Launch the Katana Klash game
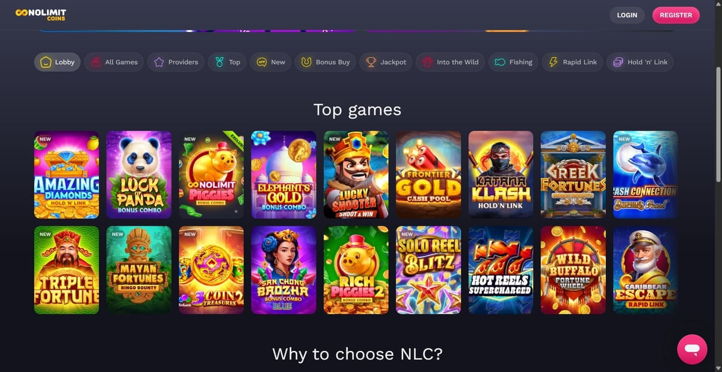Screen dimensions: 722x372 pyautogui.click(x=501, y=175)
